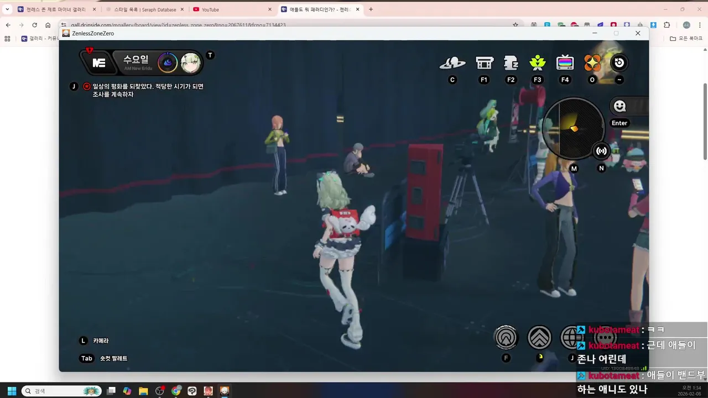Open the green emblem icon labeled F3
This screenshot has height=398, width=708.
click(x=538, y=63)
